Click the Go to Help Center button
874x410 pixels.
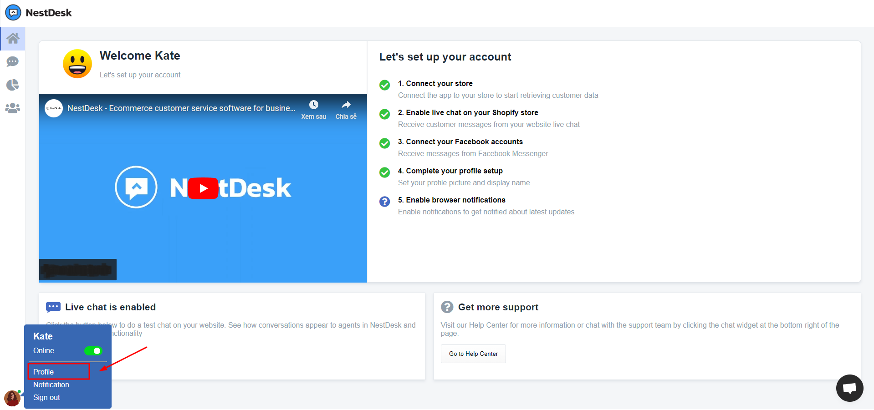pyautogui.click(x=473, y=354)
